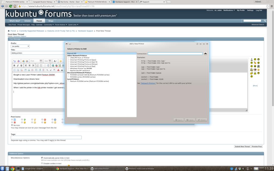
Task: Click the 'Submit New Thread' button
Action: pyautogui.click(x=242, y=146)
